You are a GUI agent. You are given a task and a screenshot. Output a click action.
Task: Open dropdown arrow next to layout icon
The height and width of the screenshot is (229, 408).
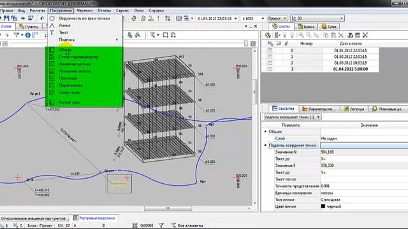pyautogui.click(x=192, y=18)
